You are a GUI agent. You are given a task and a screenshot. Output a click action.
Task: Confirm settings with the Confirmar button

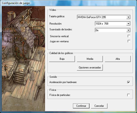(81, 106)
